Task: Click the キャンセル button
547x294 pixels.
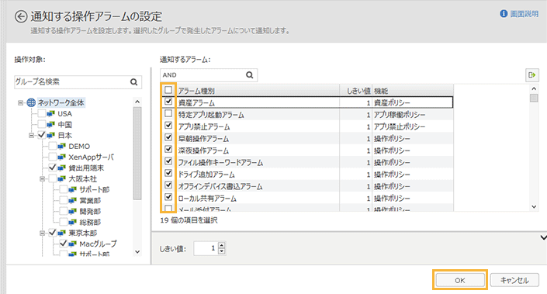Action: tap(514, 280)
